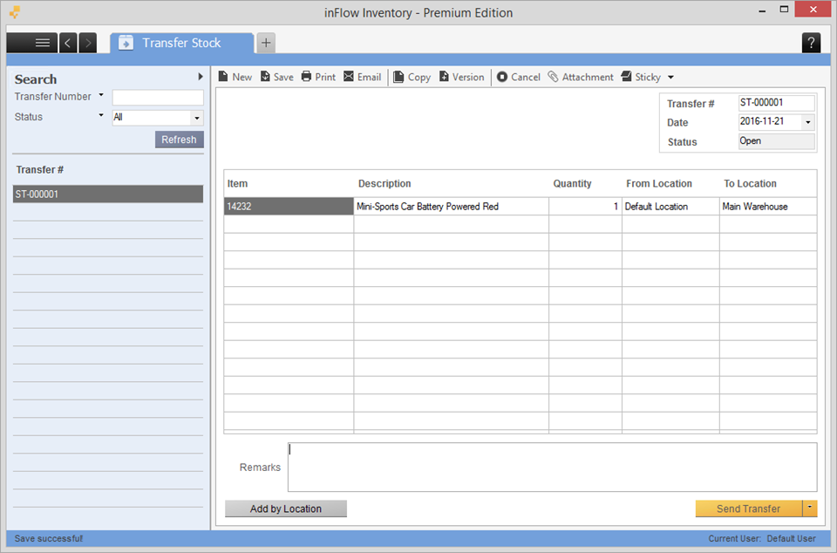Go forward with the right arrow button
Viewport: 837px width, 553px height.
click(x=87, y=43)
